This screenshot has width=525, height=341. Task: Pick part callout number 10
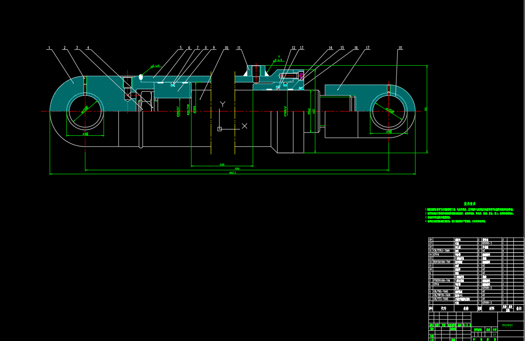click(226, 47)
